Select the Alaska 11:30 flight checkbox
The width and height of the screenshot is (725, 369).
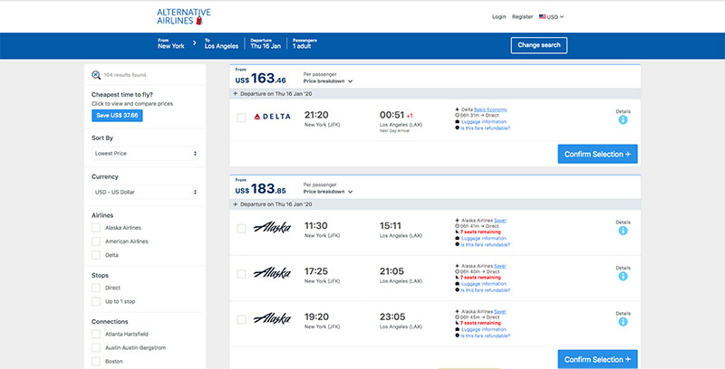[x=241, y=228]
